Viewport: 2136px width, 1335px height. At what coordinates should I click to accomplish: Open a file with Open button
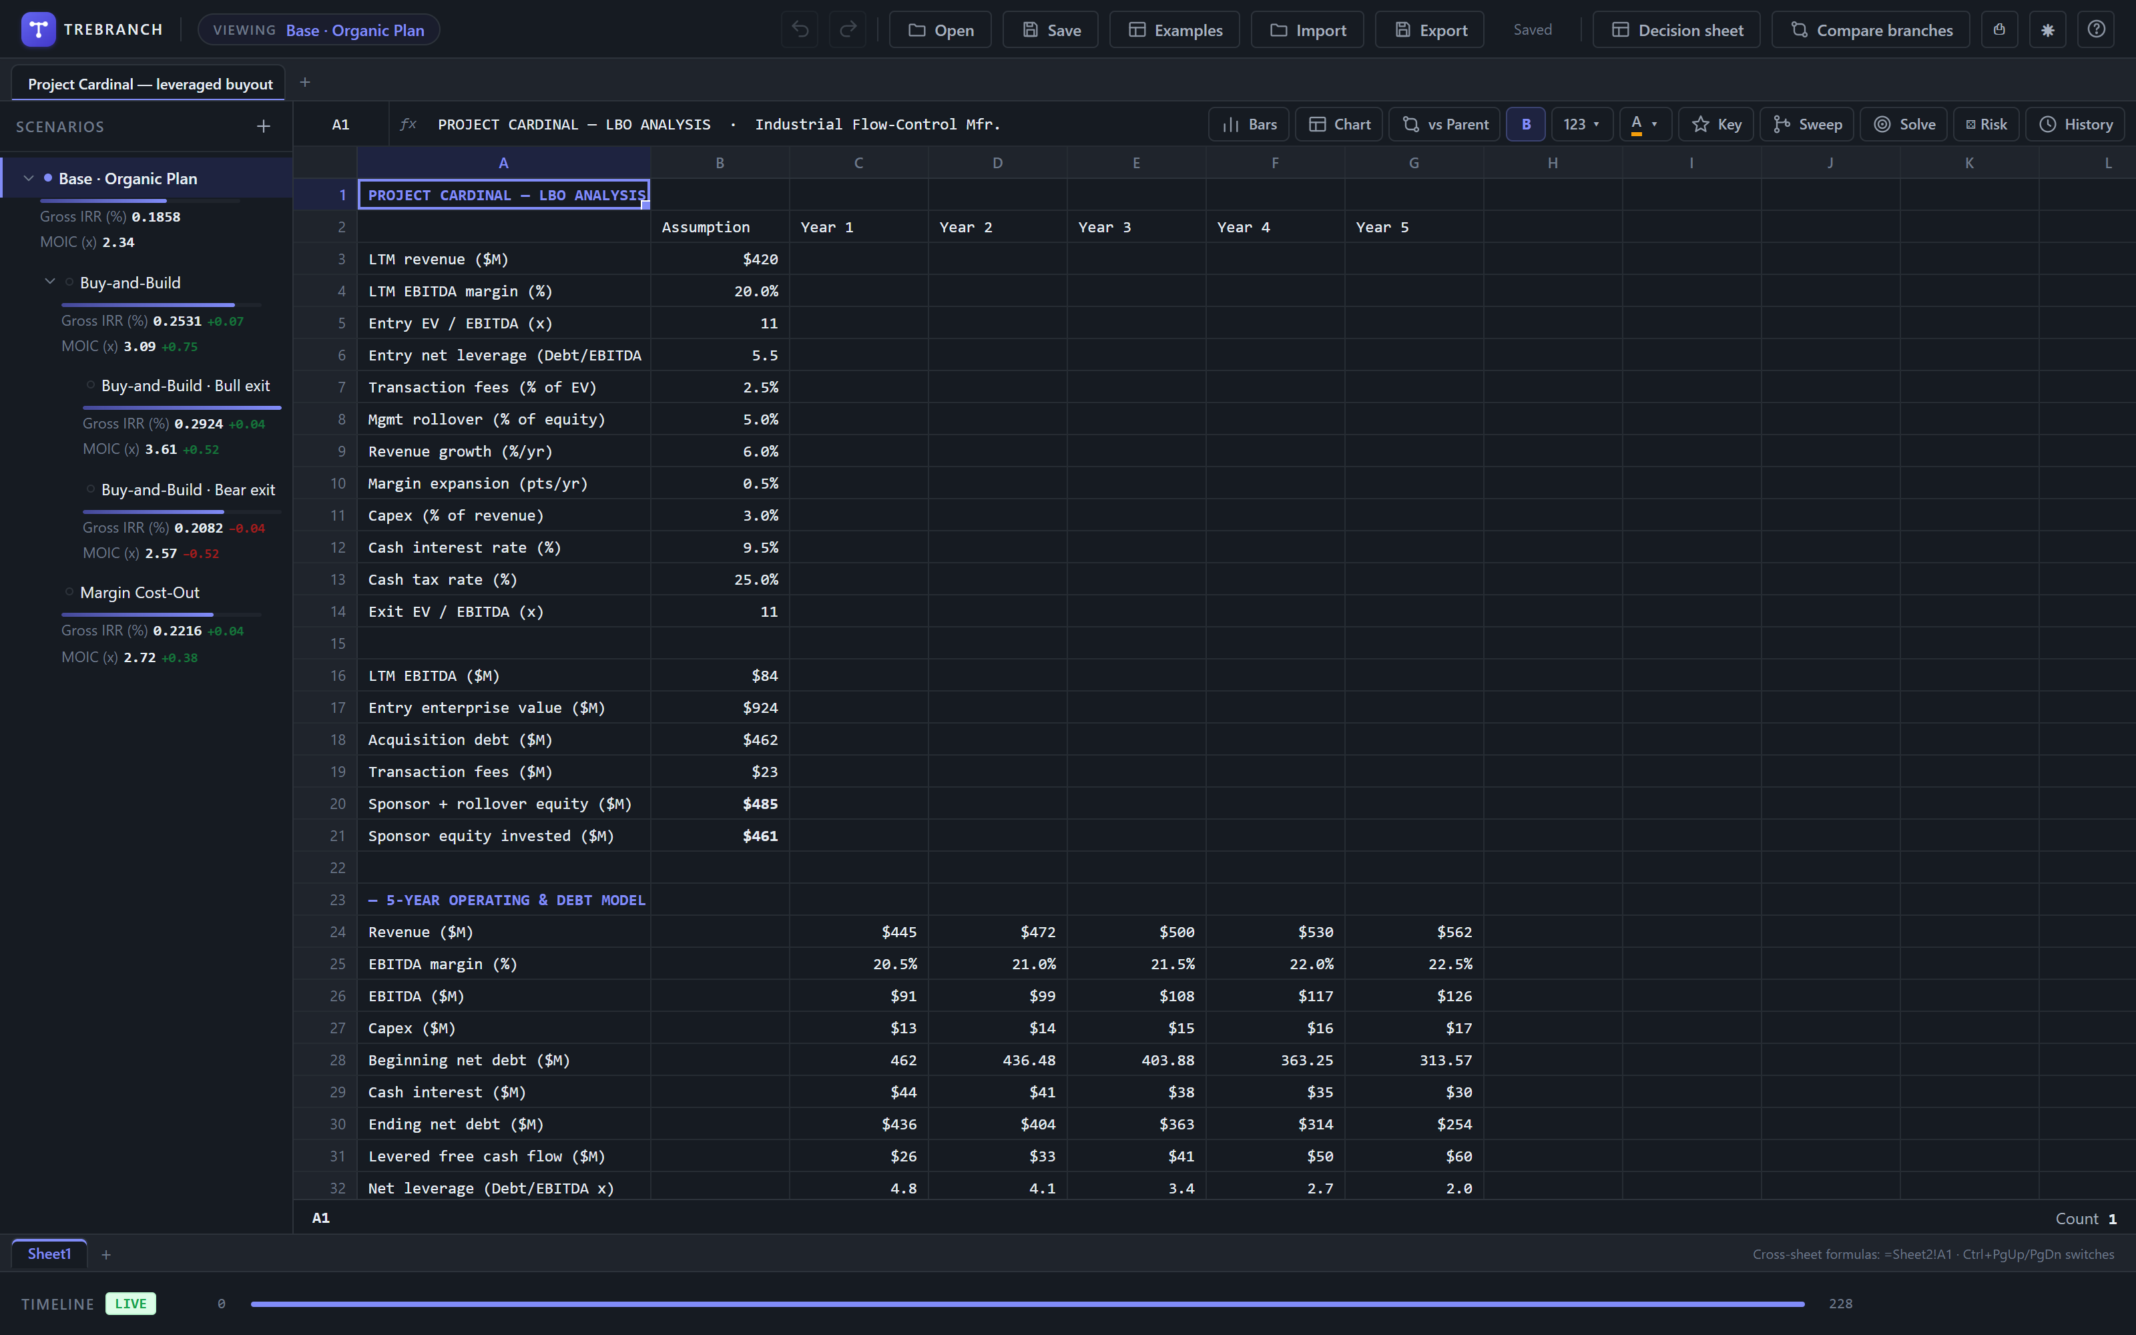point(940,29)
